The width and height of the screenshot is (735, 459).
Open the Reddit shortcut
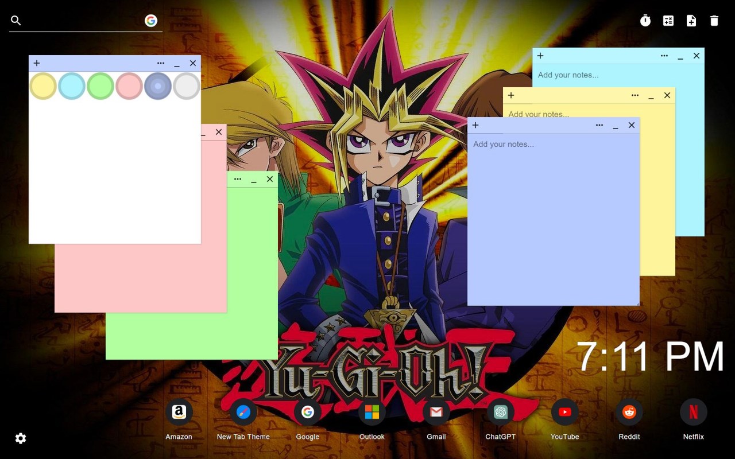(x=629, y=412)
